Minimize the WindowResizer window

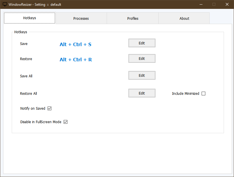point(201,5)
